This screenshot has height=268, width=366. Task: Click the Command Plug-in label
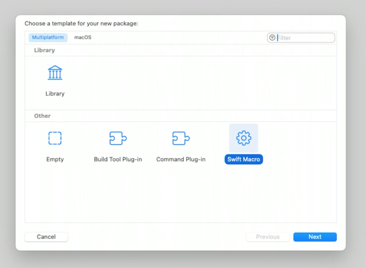pos(181,159)
